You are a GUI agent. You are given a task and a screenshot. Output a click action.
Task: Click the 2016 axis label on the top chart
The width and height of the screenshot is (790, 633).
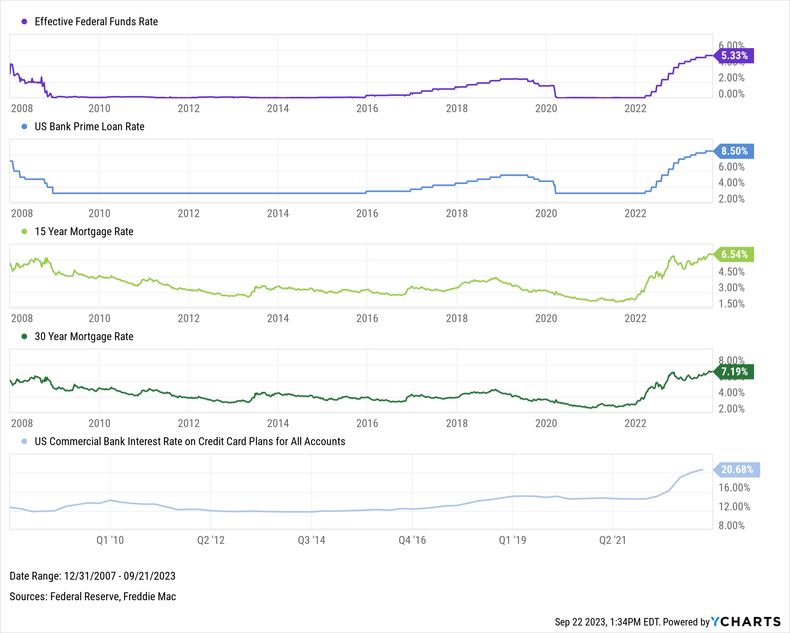point(367,107)
